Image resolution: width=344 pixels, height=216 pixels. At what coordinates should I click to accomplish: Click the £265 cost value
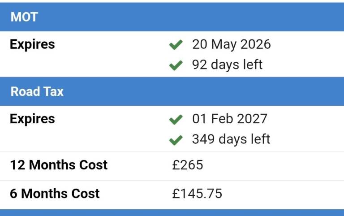188,165
